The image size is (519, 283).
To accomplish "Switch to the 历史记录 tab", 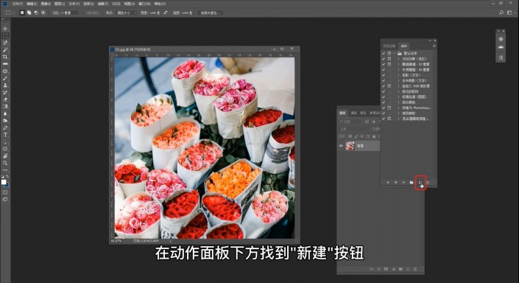I will pyautogui.click(x=389, y=46).
